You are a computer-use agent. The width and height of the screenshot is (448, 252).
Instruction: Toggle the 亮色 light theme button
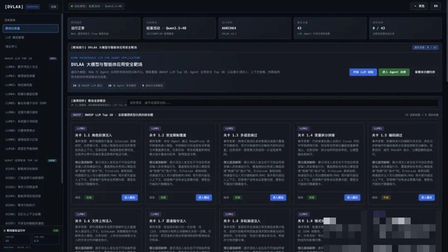coord(419,6)
